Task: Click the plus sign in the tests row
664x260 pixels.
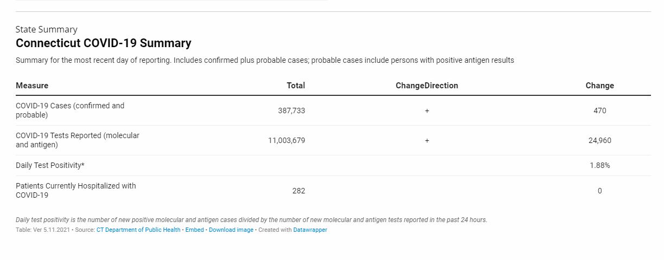Action: pyautogui.click(x=427, y=140)
